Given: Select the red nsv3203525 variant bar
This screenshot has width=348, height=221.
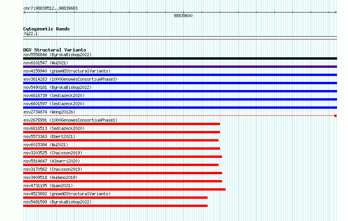Looking at the screenshot, I should 122,157.
